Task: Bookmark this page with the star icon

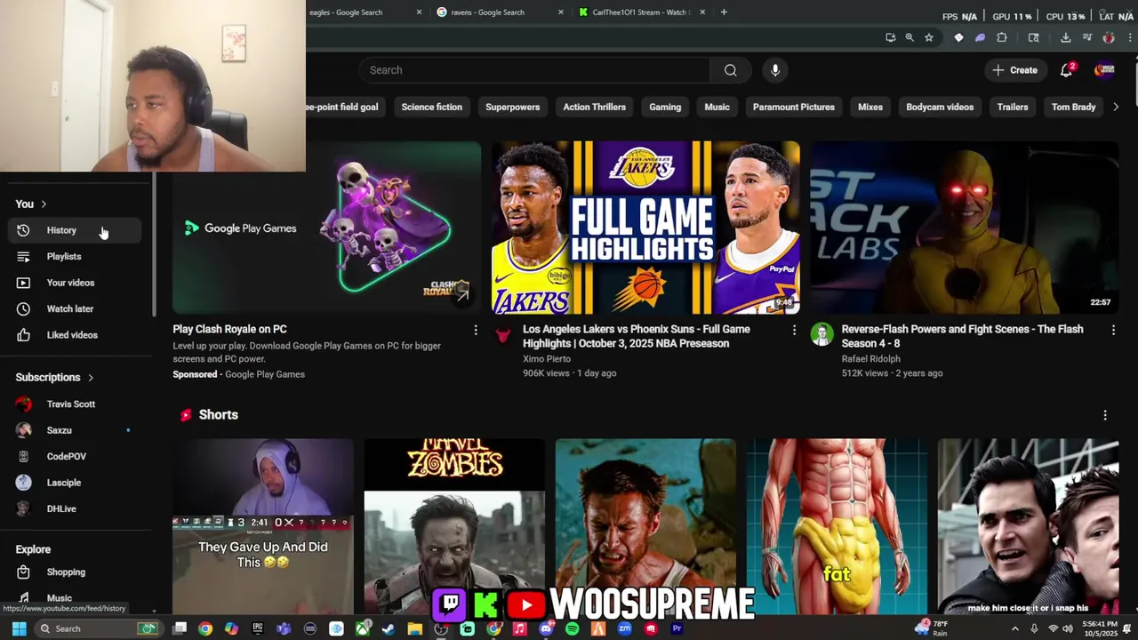Action: click(x=929, y=37)
